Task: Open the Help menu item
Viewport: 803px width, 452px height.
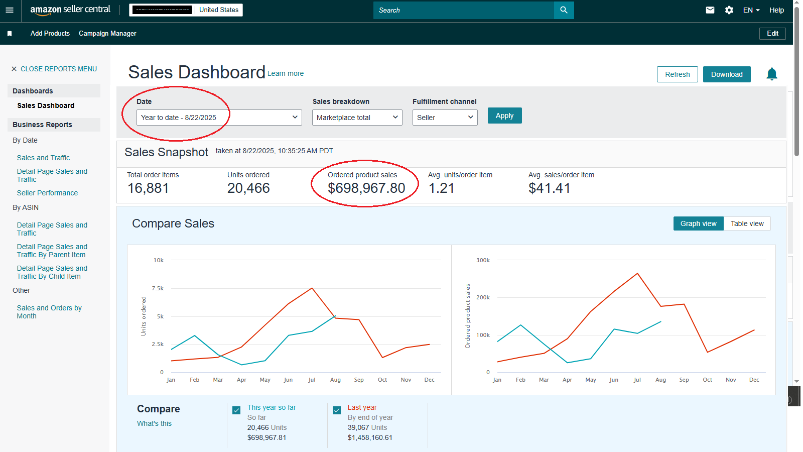Action: pyautogui.click(x=776, y=10)
